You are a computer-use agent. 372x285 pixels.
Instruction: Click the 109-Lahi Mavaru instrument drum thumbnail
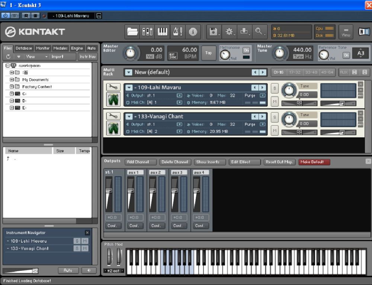point(113,99)
